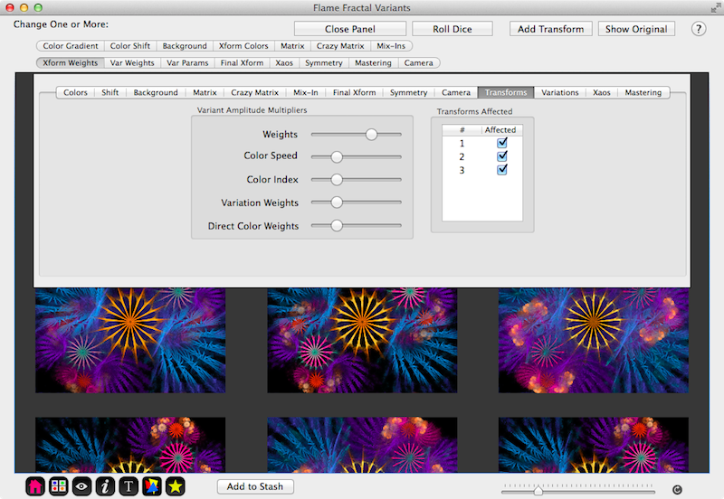This screenshot has height=499, width=724.
Task: Switch to the Colors tab
Action: point(75,93)
